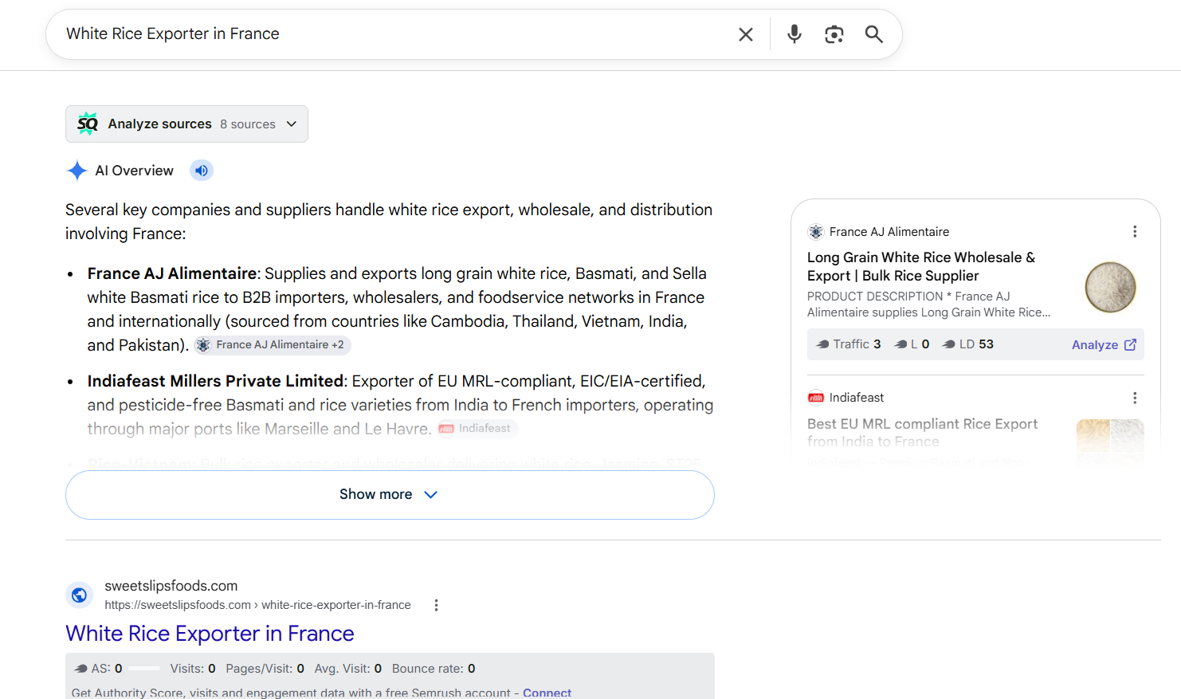Open France AJ Alimentaire +2 source chip
Viewport: 1181px width, 699px height.
pos(273,344)
